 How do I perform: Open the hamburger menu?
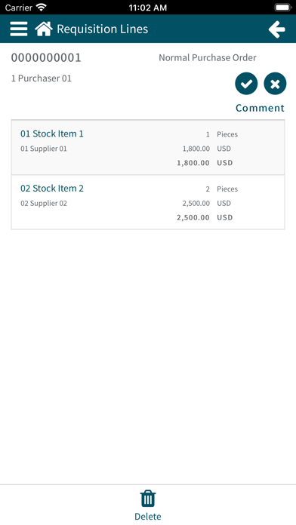pos(19,29)
